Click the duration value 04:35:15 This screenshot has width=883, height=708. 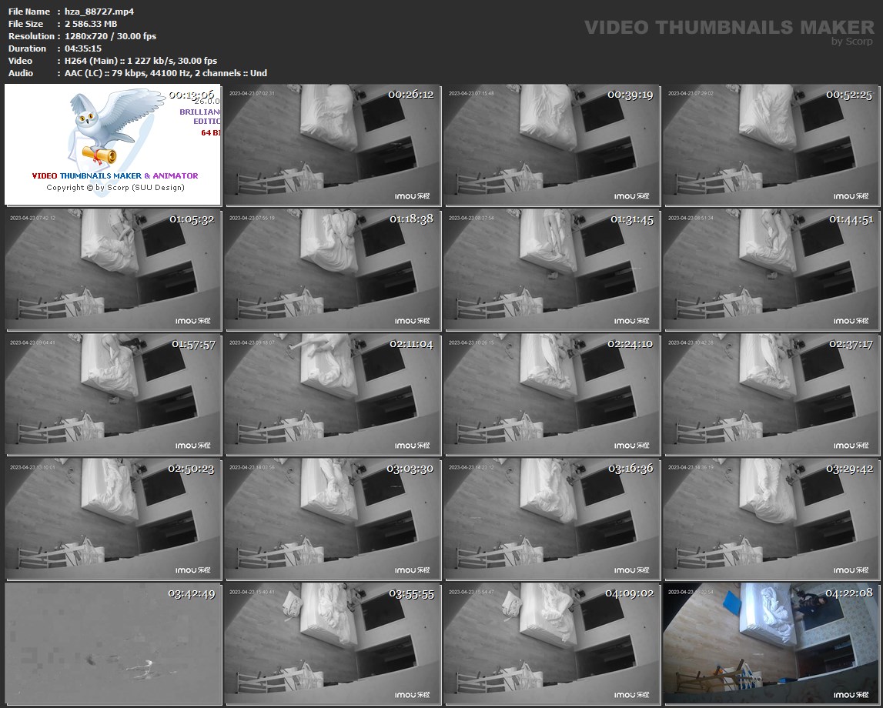pyautogui.click(x=83, y=48)
